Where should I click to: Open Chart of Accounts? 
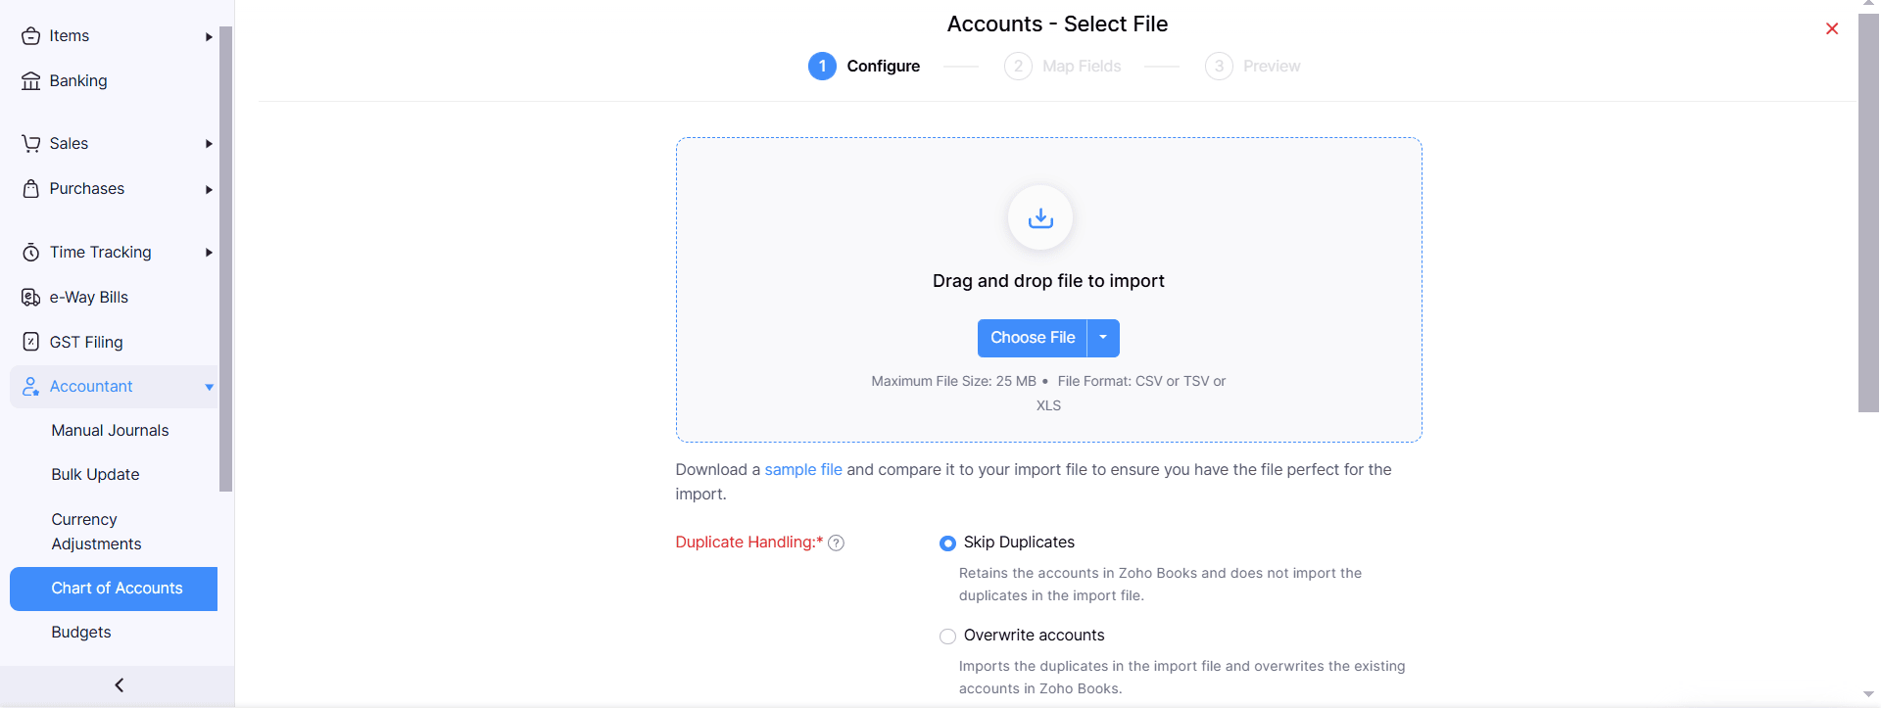114,589
